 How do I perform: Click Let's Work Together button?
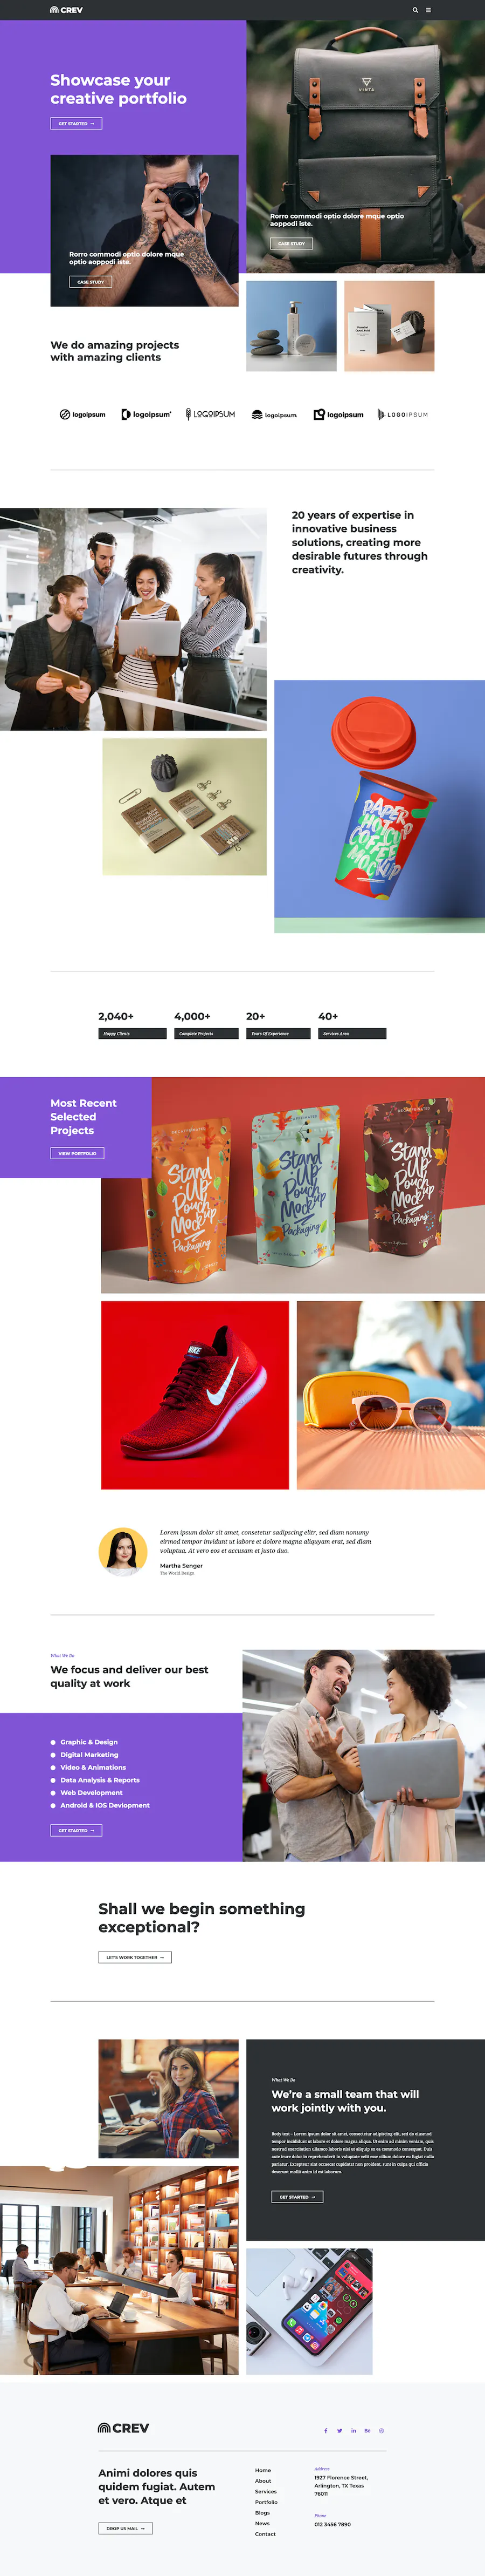click(x=135, y=1957)
